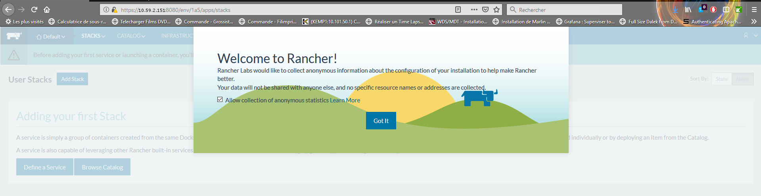Open page actions three-dot menu
Image resolution: width=761 pixels, height=196 pixels.
pos(474,10)
